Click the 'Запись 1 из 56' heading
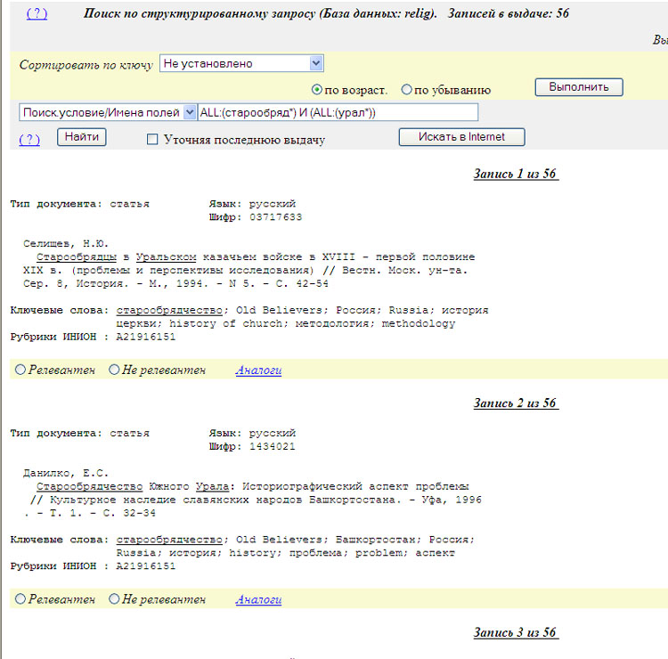 pyautogui.click(x=516, y=174)
